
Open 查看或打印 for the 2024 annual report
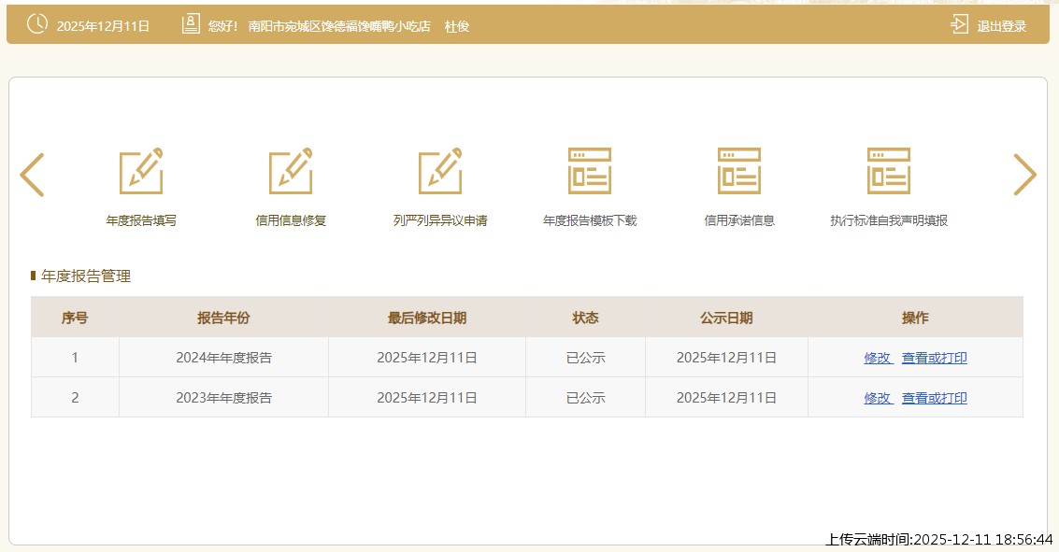934,358
